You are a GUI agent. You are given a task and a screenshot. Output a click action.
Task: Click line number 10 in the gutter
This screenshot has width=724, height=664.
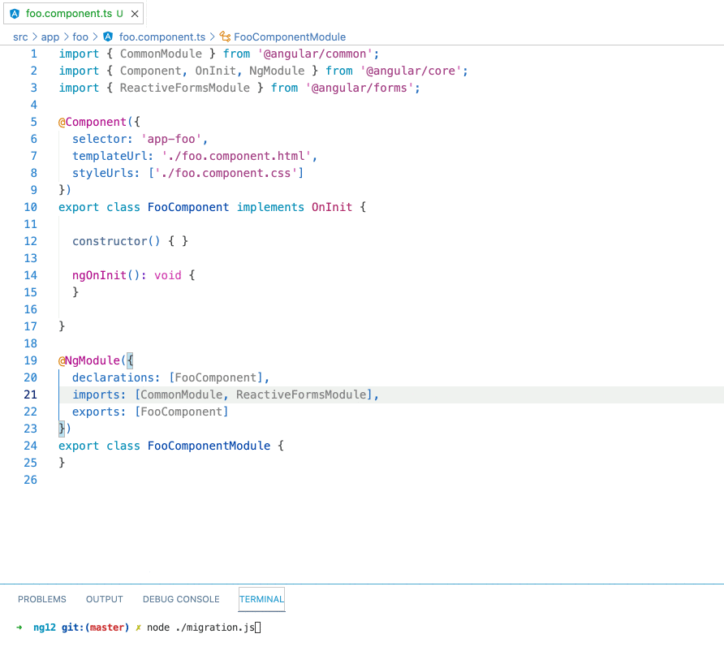[x=31, y=207]
